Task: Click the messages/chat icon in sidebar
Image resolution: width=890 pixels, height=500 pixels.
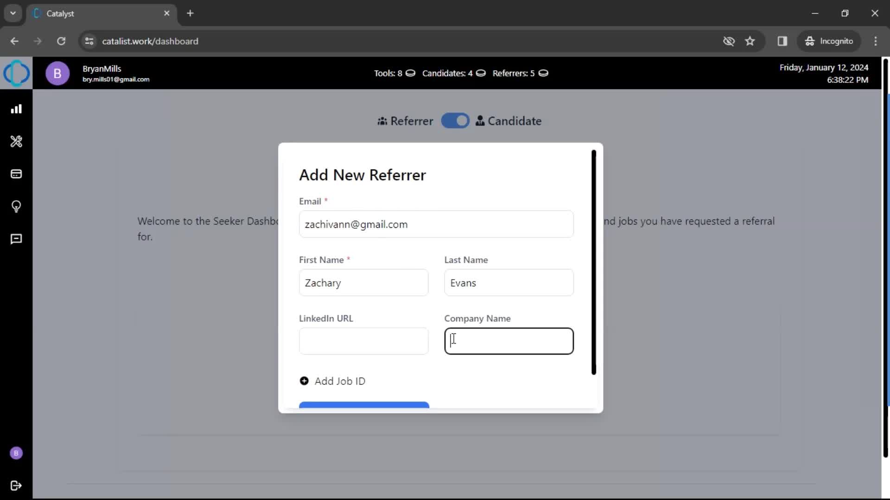Action: tap(16, 239)
